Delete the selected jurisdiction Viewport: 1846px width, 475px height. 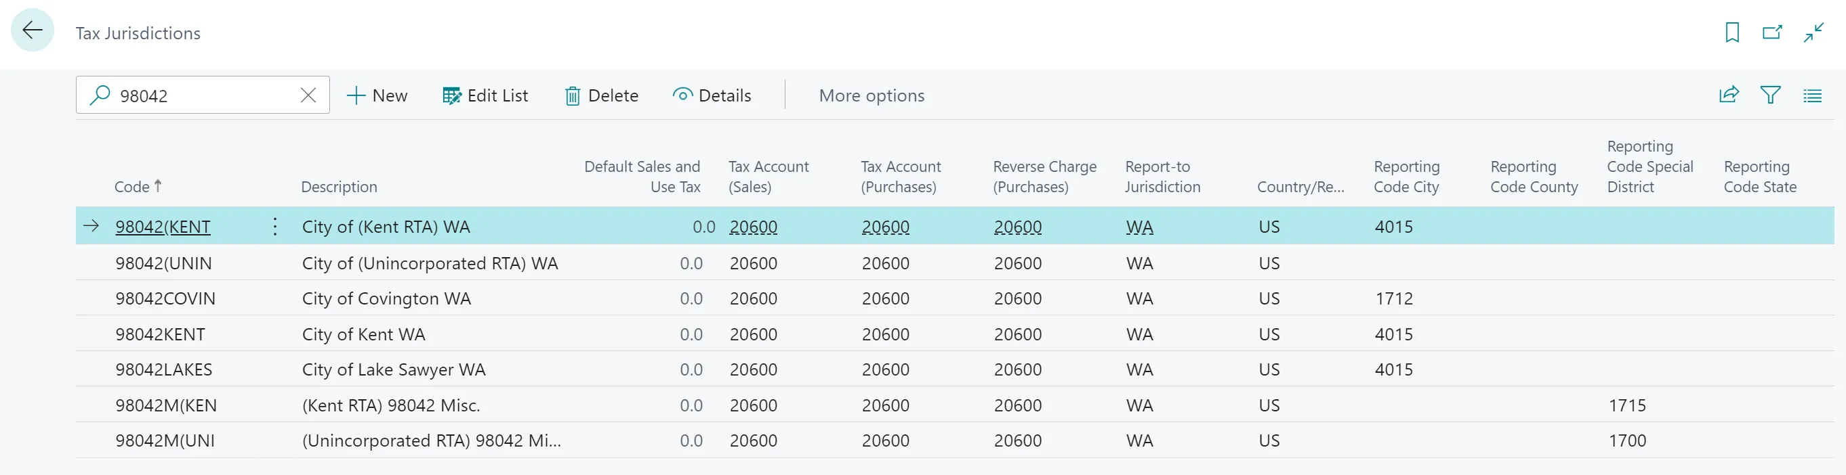tap(601, 95)
